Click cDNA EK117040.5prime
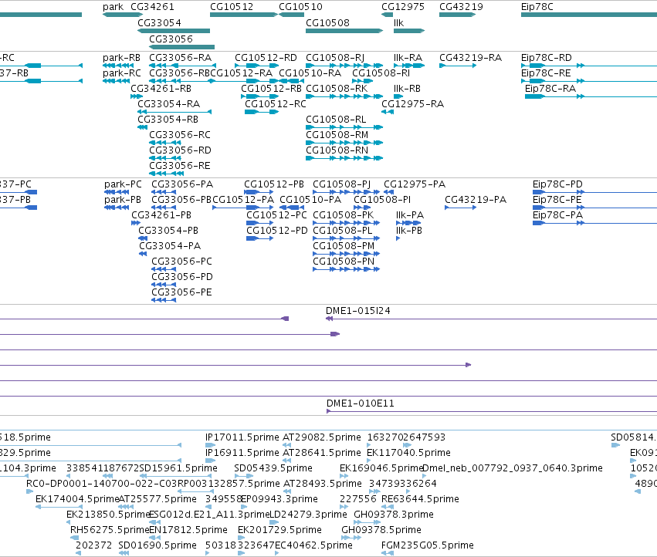This screenshot has width=657, height=557. [x=408, y=453]
